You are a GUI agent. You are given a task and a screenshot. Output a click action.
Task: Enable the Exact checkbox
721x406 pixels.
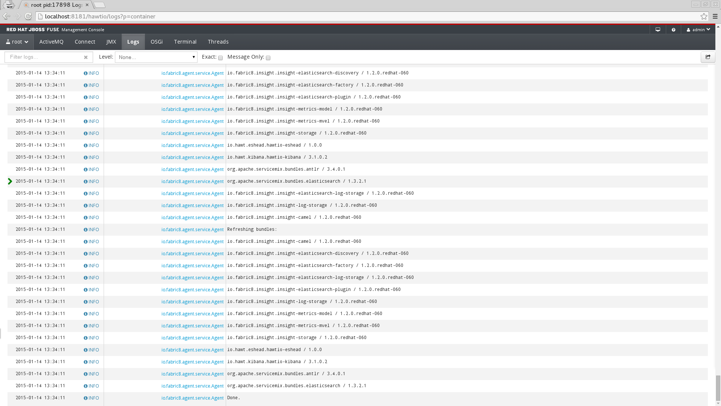pyautogui.click(x=220, y=58)
